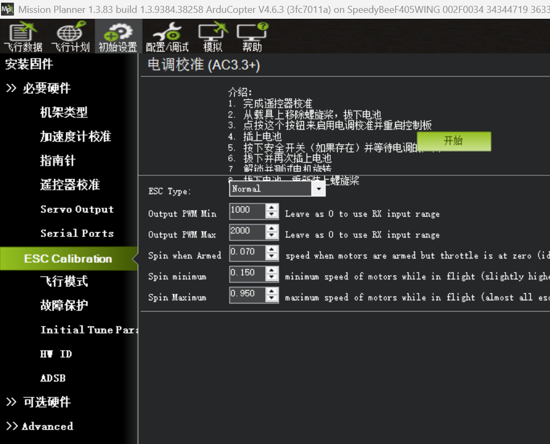Viewport: 550px width, 444px height.
Task: Click the Spin when Armed label
Action: click(x=184, y=256)
